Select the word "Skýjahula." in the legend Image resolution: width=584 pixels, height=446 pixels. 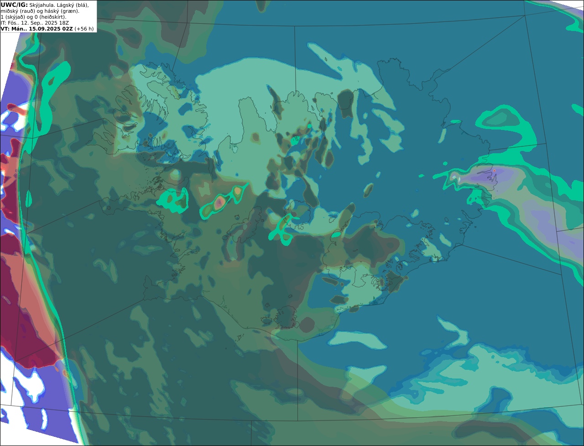click(42, 5)
